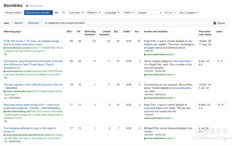
Task: Open valuewalk.com referring page URL
Action: 33,93
